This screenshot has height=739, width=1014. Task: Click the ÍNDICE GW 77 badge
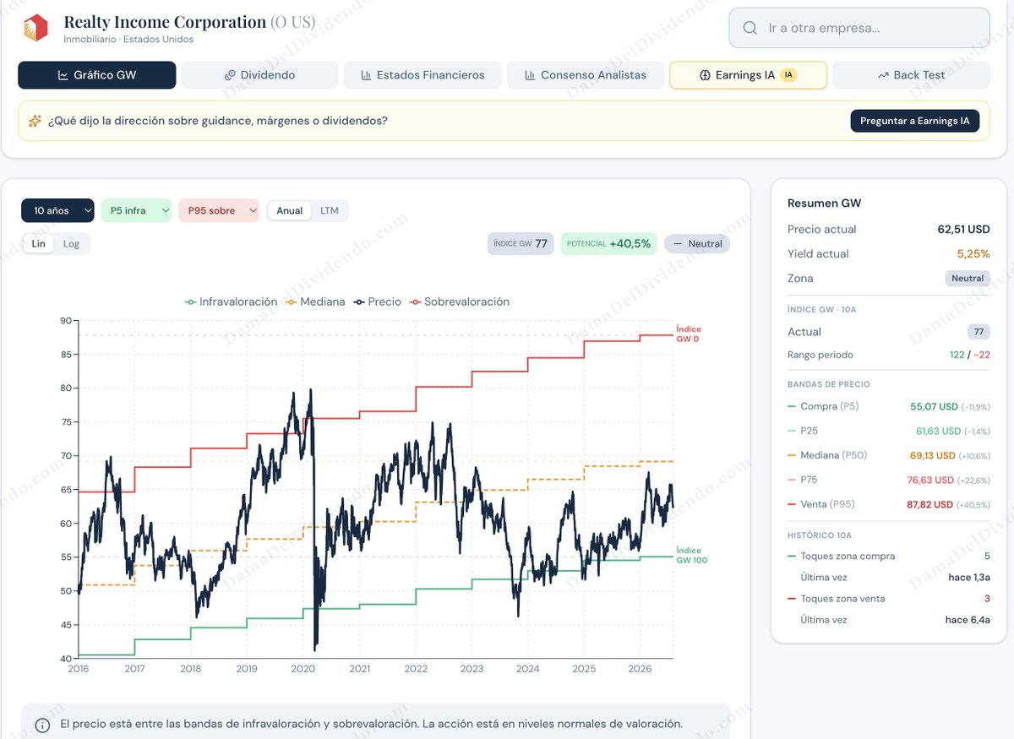pyautogui.click(x=520, y=243)
